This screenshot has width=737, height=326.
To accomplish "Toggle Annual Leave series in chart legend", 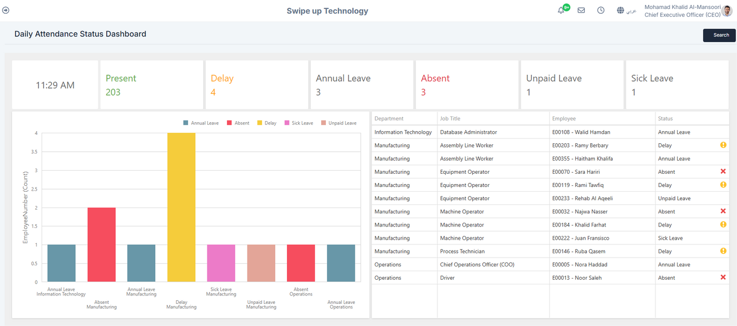I will point(201,123).
